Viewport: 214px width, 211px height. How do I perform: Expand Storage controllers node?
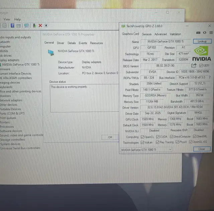tap(12, 140)
